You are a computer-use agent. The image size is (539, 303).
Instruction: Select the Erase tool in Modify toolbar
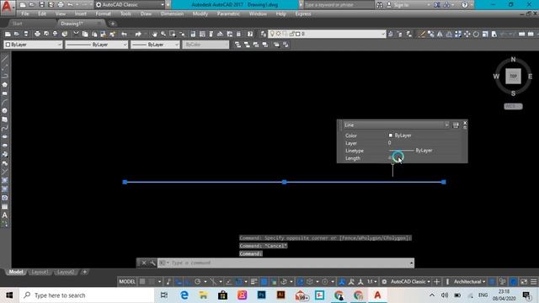(x=422, y=34)
